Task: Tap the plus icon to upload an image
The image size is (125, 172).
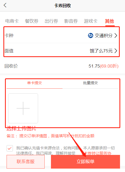Action: click(x=23, y=108)
